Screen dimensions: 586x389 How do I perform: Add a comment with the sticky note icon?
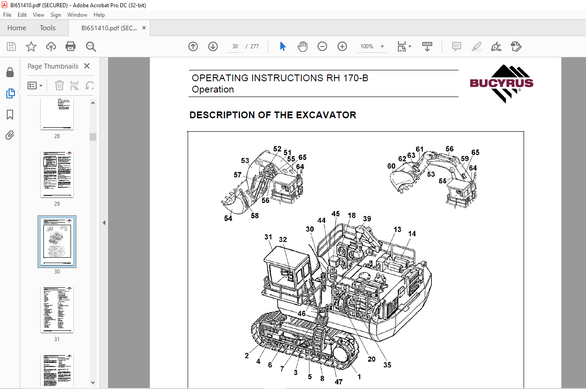(457, 46)
